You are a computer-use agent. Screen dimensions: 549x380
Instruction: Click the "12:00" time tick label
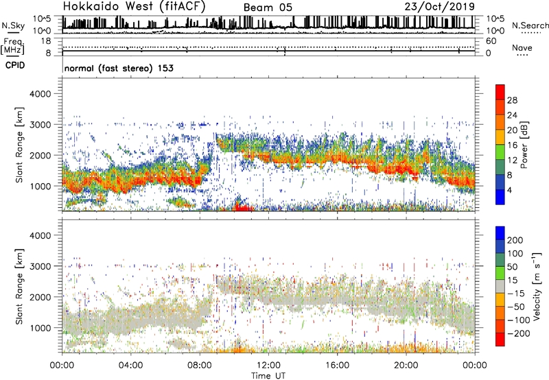click(x=268, y=366)
